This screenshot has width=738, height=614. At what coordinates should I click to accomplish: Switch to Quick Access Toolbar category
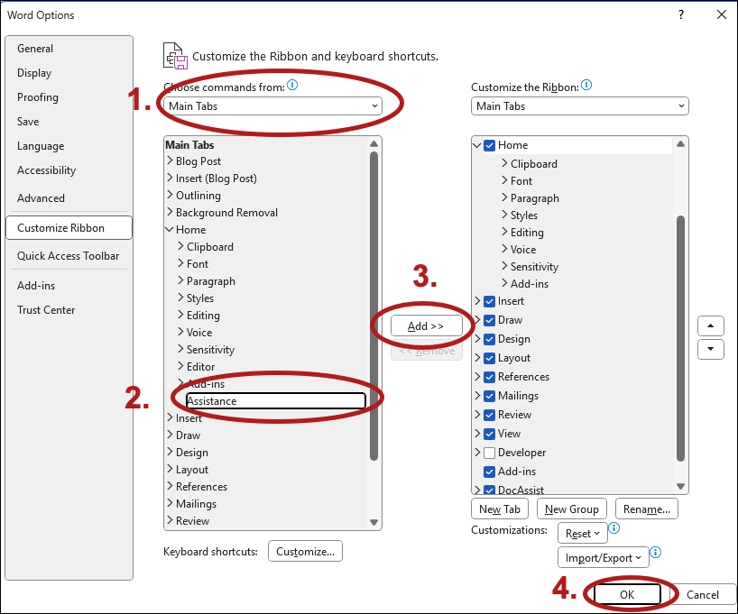pos(68,256)
